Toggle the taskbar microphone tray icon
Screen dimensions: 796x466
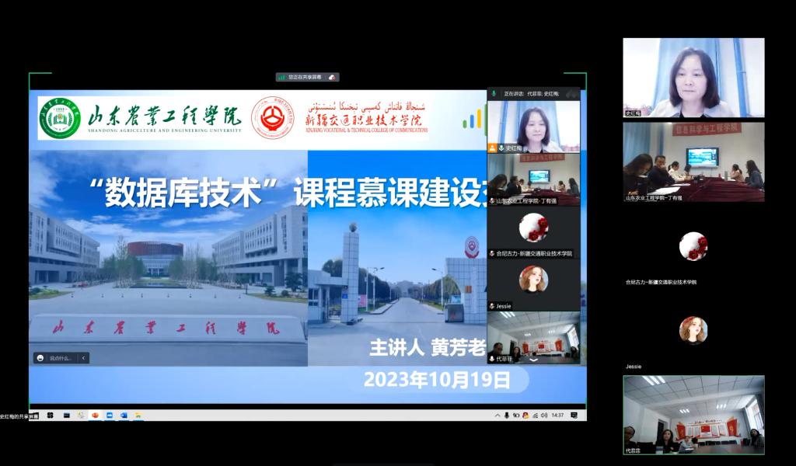(x=506, y=416)
